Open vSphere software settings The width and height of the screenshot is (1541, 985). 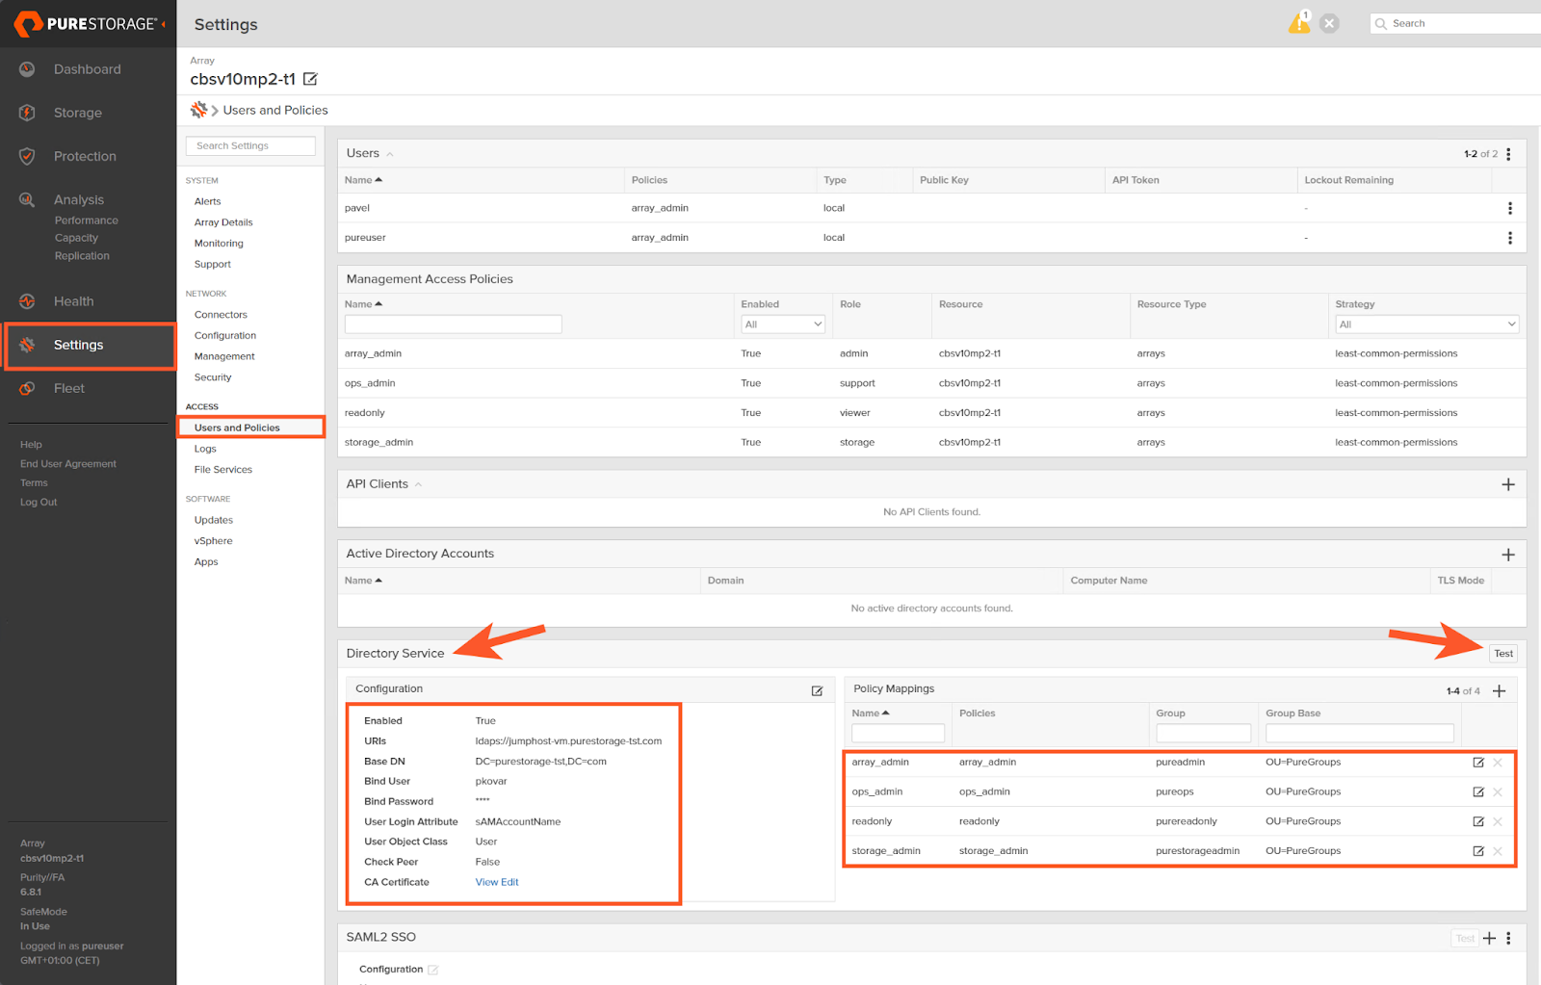214,541
